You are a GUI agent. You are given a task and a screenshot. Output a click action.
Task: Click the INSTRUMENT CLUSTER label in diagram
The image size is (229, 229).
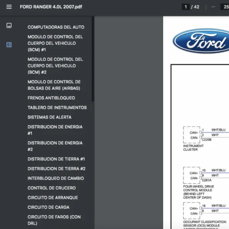pos(193,148)
